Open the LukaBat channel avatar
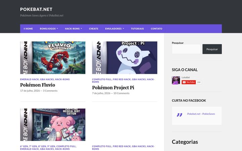The height and width of the screenshot is (151, 242). click(x=176, y=80)
